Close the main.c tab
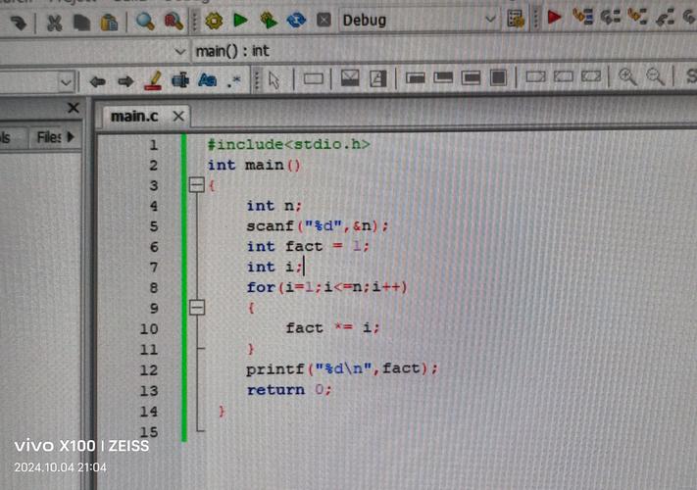The height and width of the screenshot is (490, 697). [x=178, y=116]
